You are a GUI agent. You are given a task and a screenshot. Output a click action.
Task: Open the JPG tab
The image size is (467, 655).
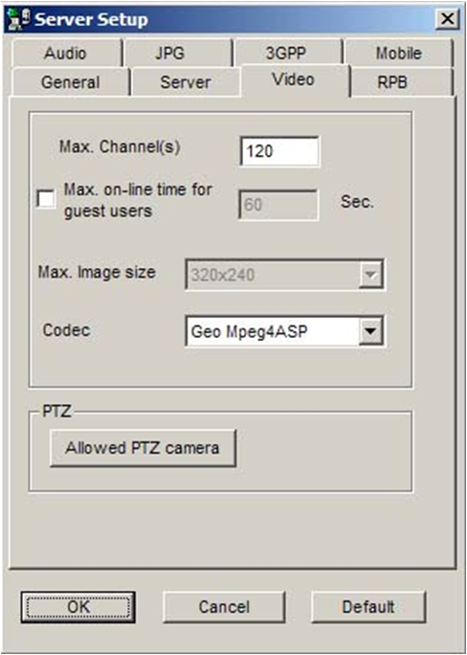coord(169,53)
